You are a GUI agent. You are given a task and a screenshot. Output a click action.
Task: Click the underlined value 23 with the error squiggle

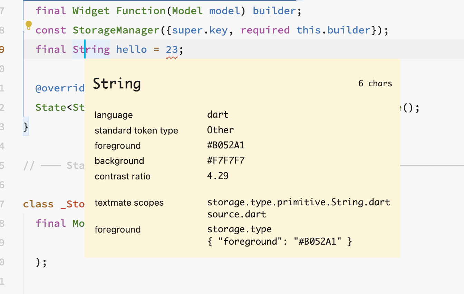tap(172, 49)
